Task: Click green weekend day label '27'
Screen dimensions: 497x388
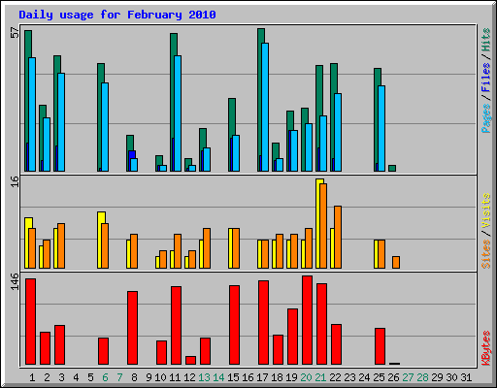Action: (408, 377)
